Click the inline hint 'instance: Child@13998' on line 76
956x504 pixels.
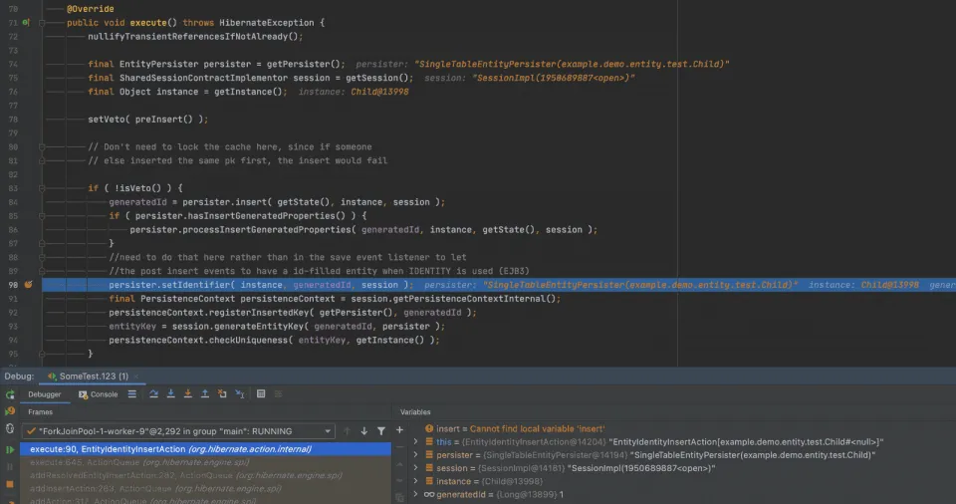(354, 93)
